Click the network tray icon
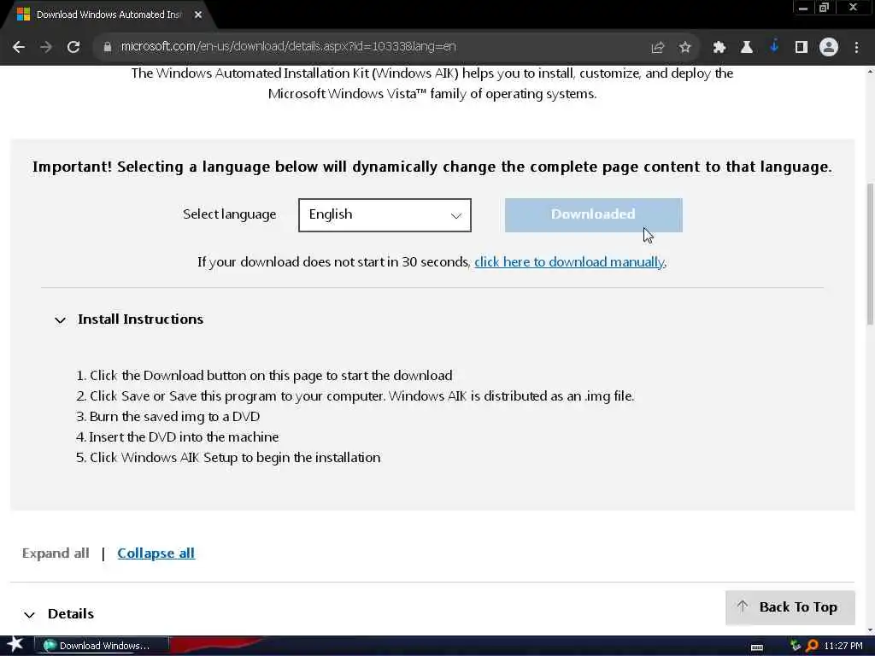The width and height of the screenshot is (875, 656). [796, 646]
